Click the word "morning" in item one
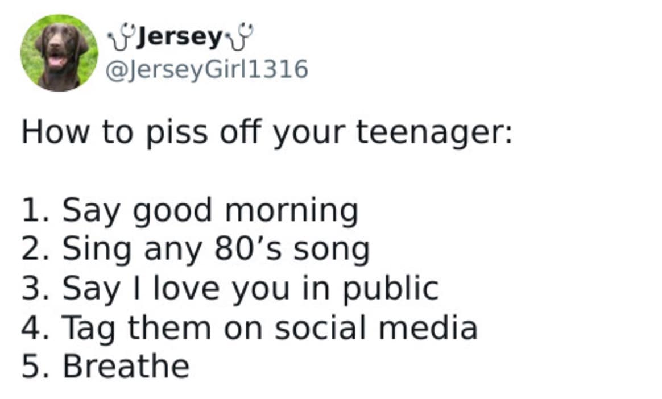662x399 pixels. [291, 211]
